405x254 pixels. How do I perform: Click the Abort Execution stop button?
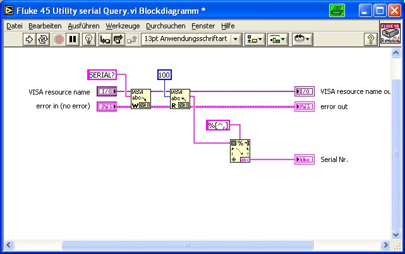59,40
